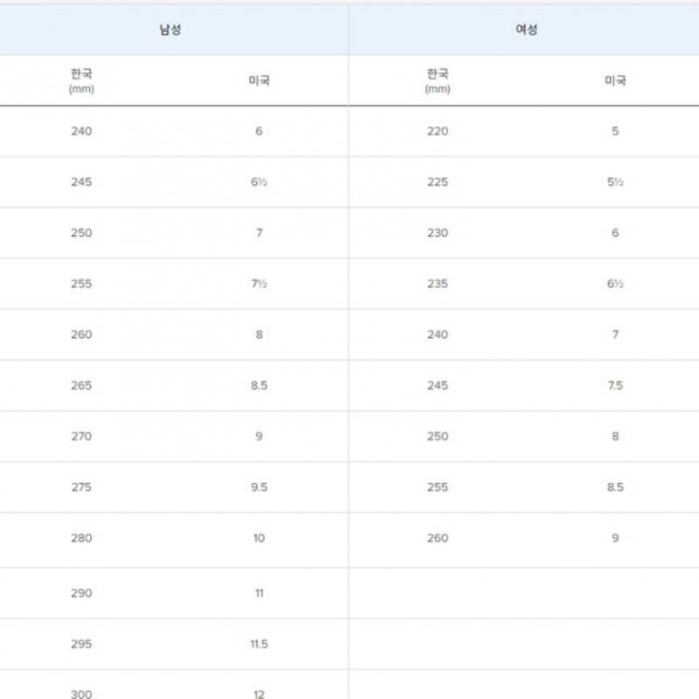The height and width of the screenshot is (699, 699).
Task: Click the US size 10 cell
Action: (259, 538)
